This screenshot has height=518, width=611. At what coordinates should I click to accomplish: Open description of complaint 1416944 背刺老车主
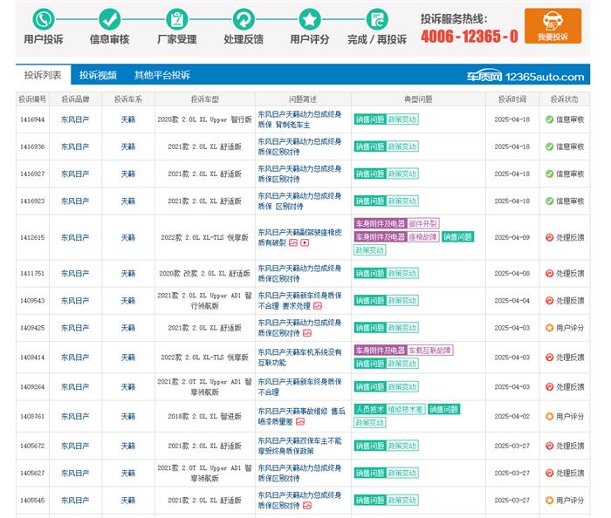[299, 119]
